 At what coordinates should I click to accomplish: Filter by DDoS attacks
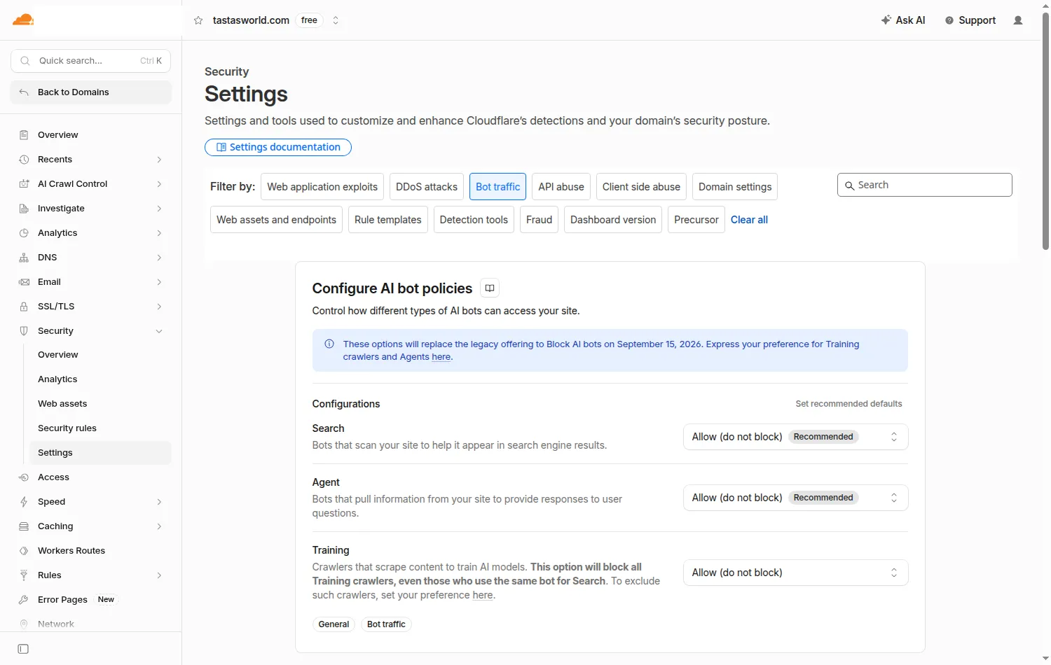click(x=427, y=187)
